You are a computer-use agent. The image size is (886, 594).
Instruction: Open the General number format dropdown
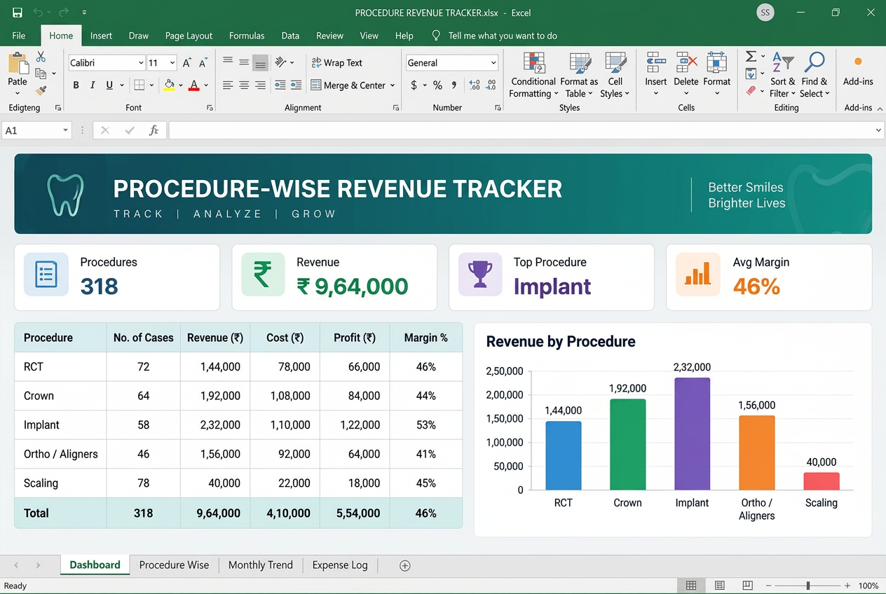(493, 63)
